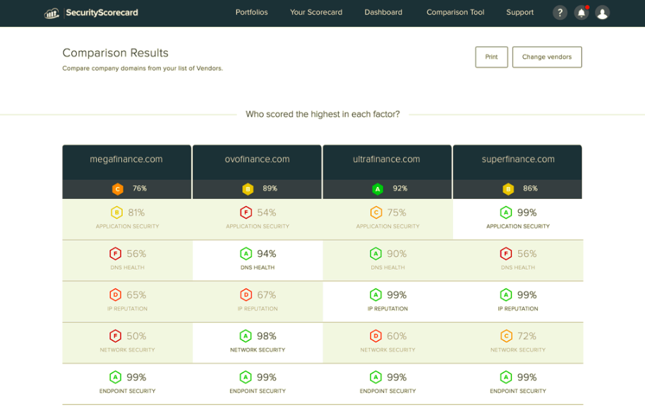Click megafinance Endpoint Security A badge
Image resolution: width=645 pixels, height=410 pixels.
point(115,377)
